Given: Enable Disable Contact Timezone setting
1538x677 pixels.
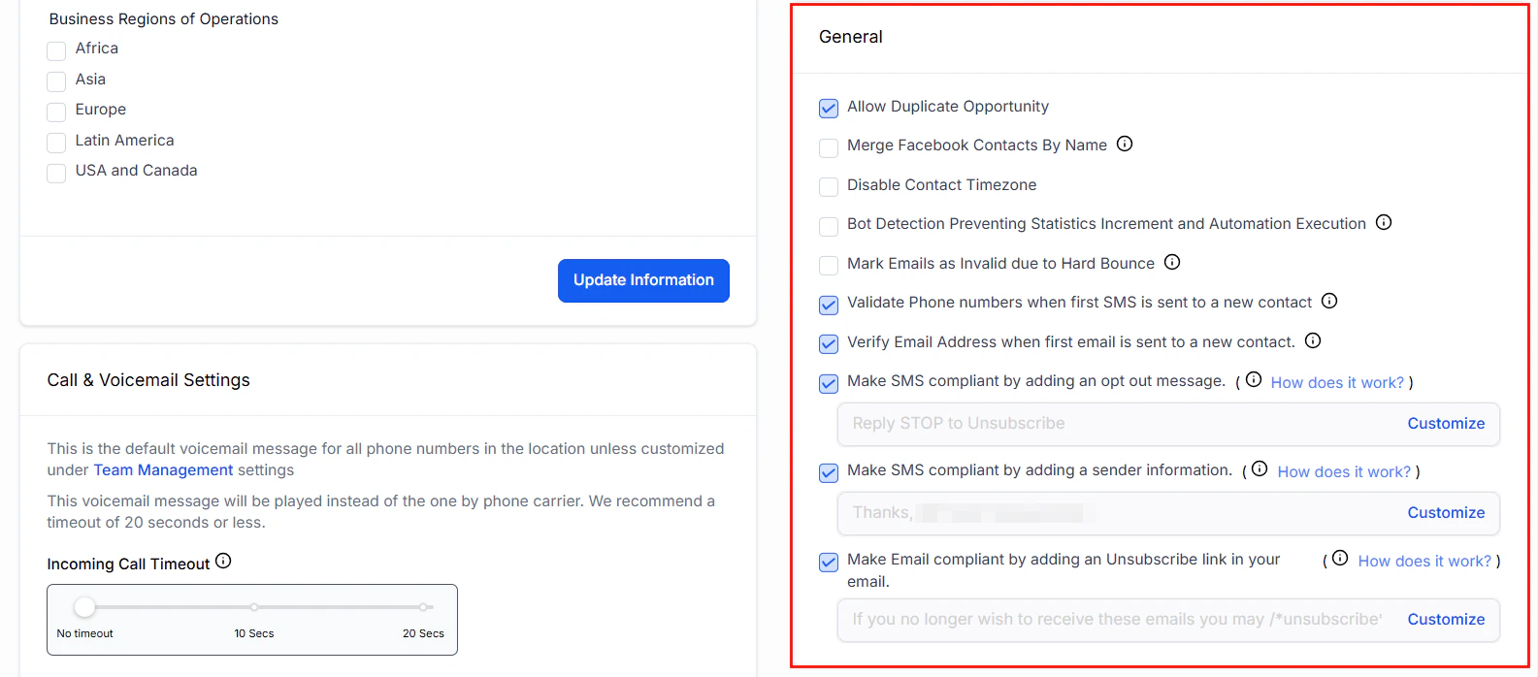Looking at the screenshot, I should [828, 186].
